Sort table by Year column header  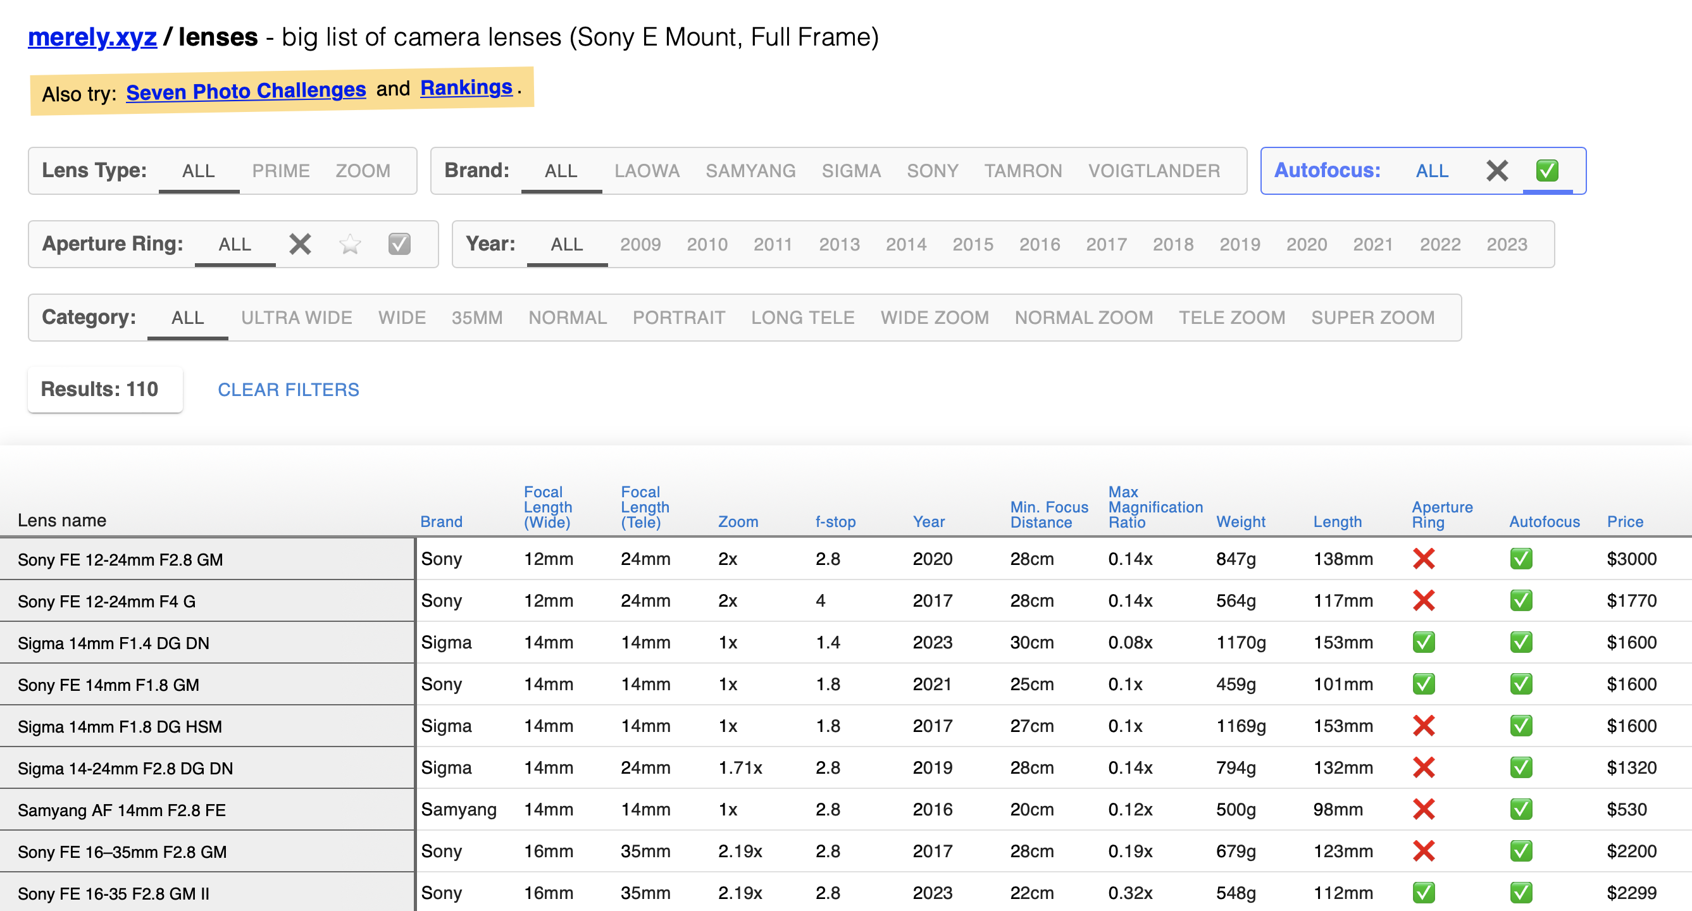[929, 522]
